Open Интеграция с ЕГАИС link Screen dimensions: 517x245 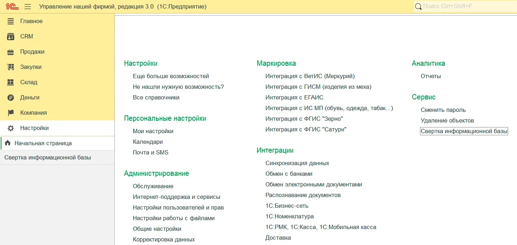(294, 98)
